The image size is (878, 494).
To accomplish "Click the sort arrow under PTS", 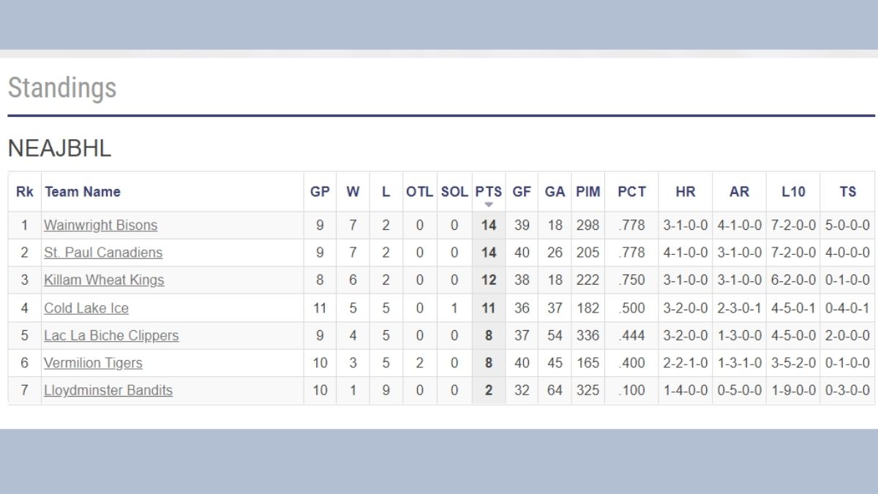I will tap(489, 205).
